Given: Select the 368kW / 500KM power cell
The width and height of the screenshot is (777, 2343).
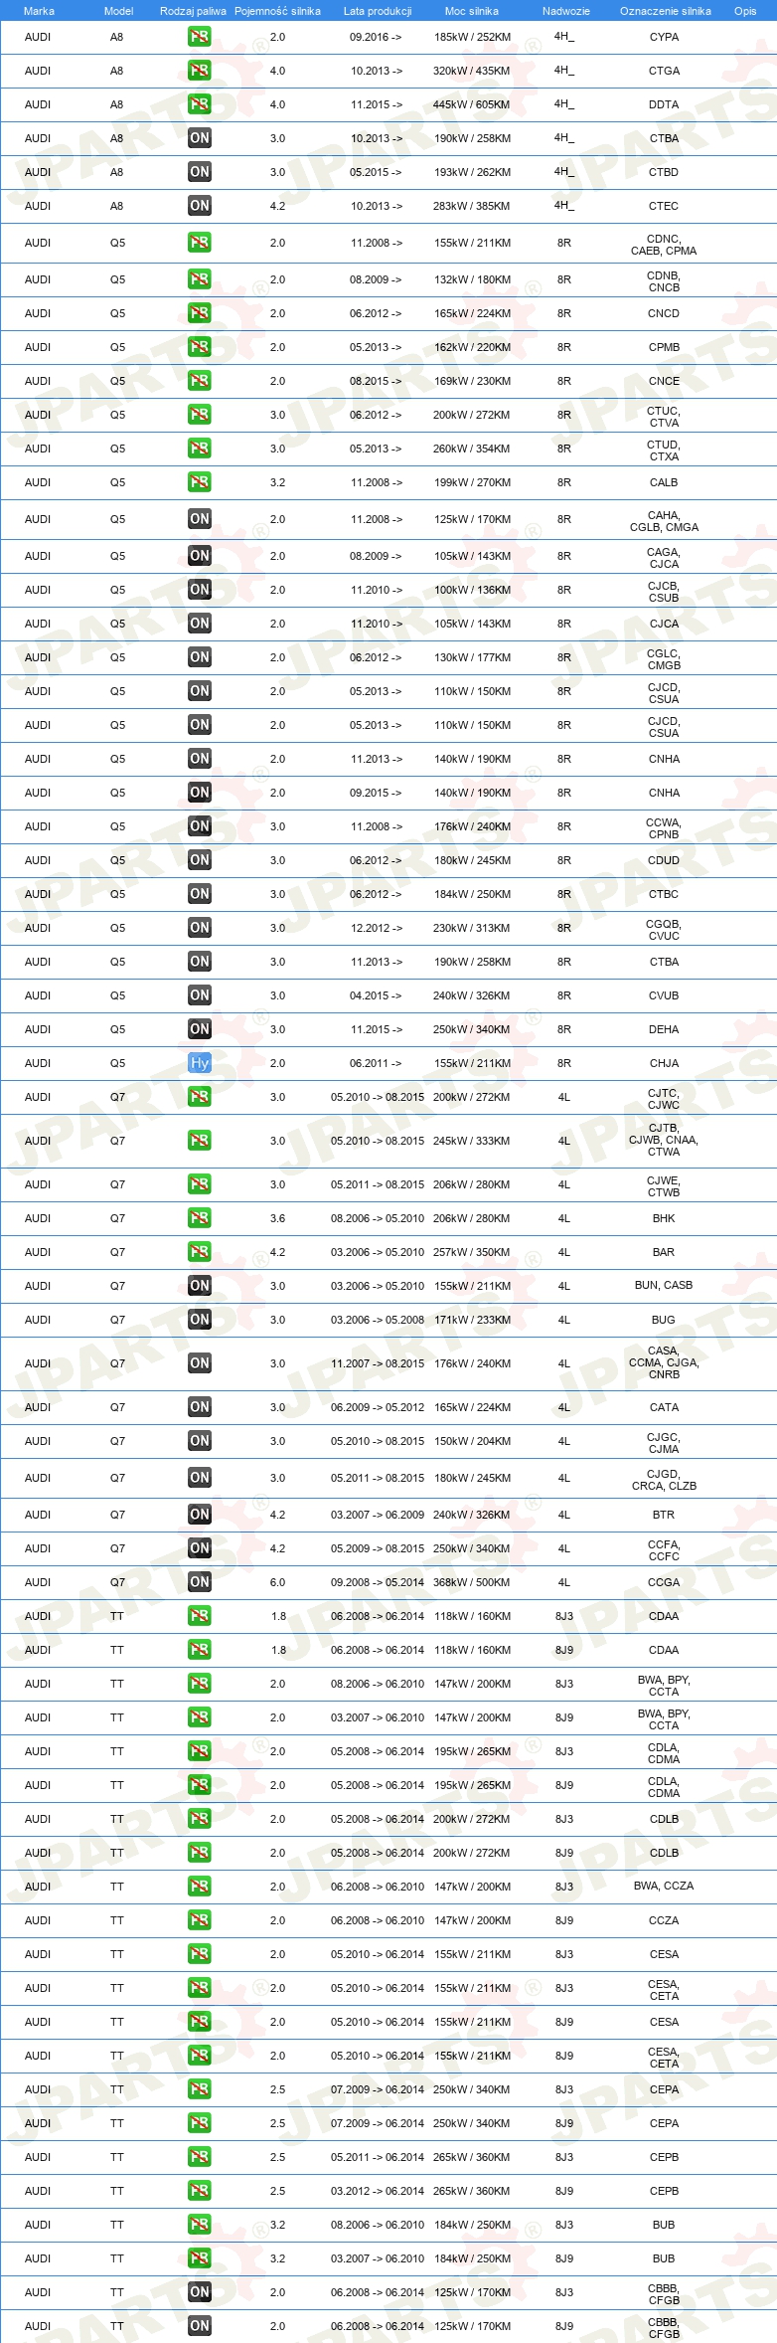Looking at the screenshot, I should pyautogui.click(x=472, y=1582).
